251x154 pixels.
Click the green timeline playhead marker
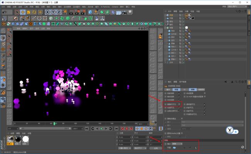[54, 124]
